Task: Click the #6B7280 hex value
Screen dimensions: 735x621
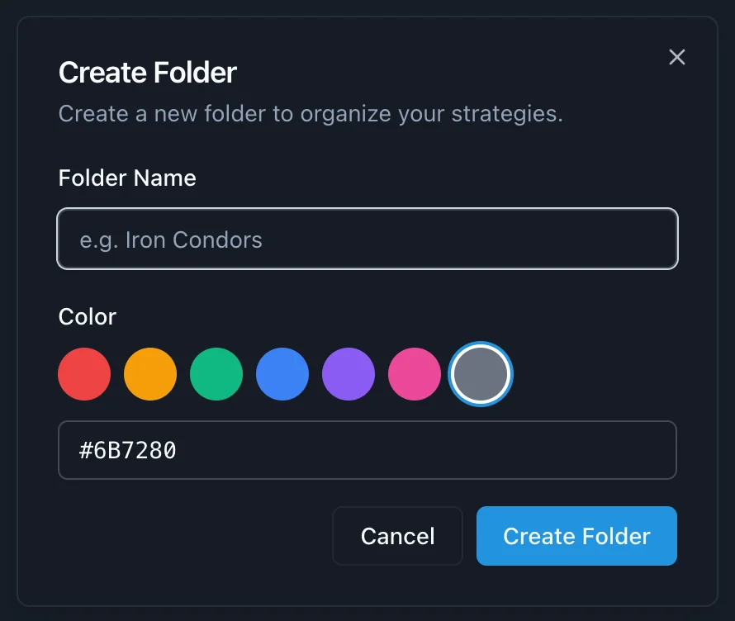Action: point(128,450)
